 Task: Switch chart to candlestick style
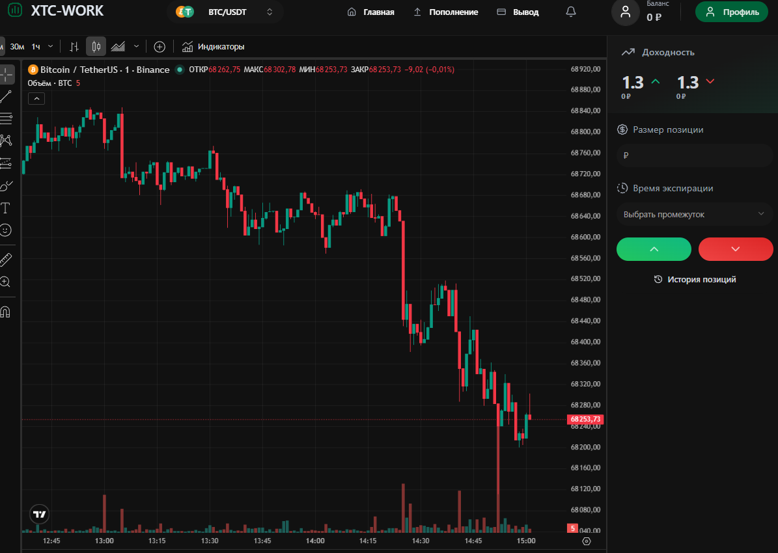pyautogui.click(x=96, y=46)
